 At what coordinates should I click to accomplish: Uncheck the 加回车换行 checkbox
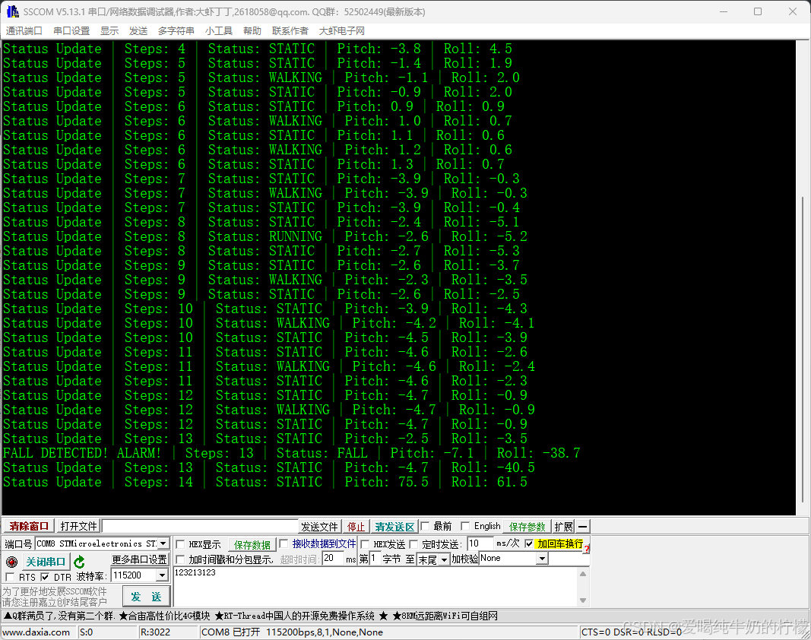pyautogui.click(x=528, y=543)
